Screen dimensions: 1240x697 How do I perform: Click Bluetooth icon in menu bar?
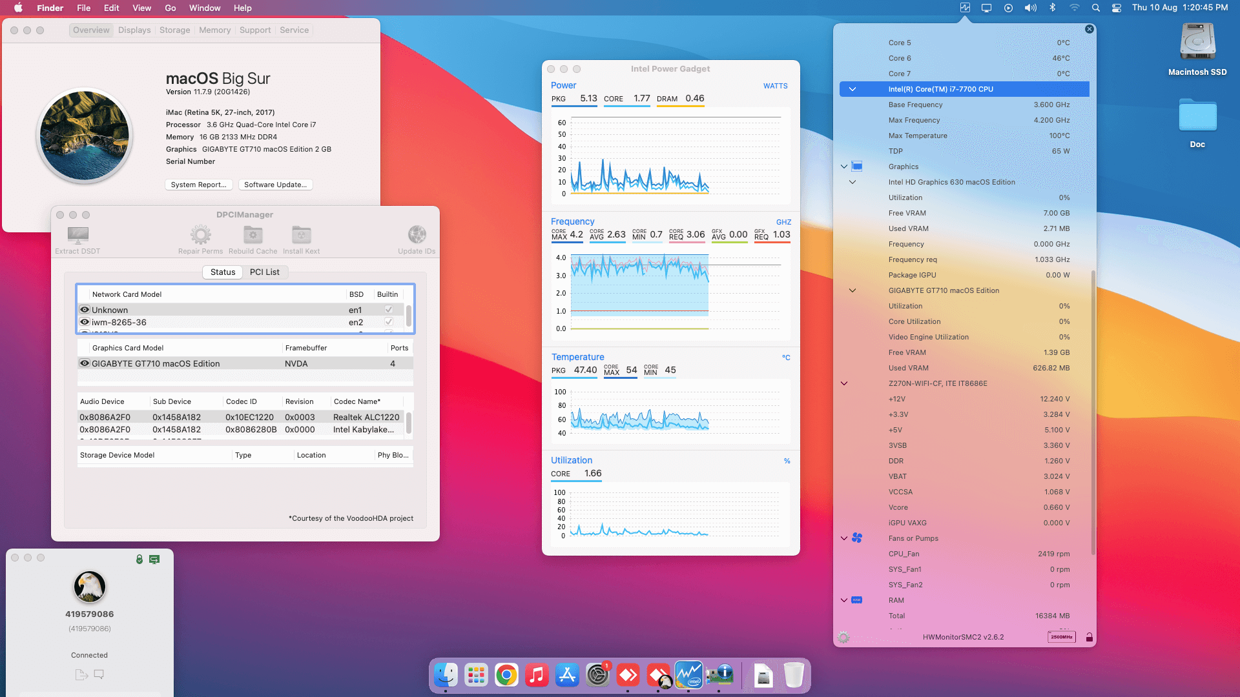click(x=1052, y=8)
